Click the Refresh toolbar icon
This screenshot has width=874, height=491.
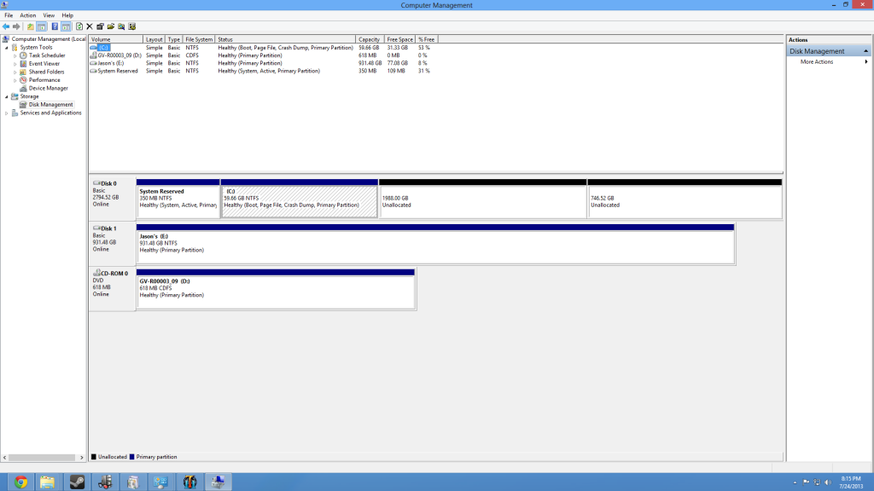coord(79,26)
